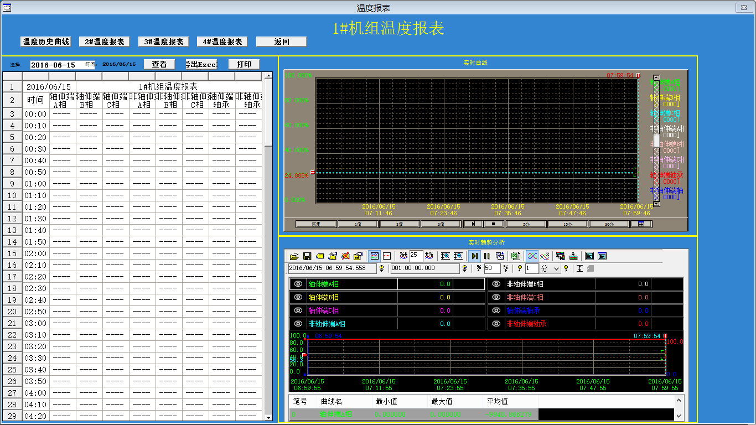Image resolution: width=756 pixels, height=425 pixels.
Task: Click the icon left of the 25 field
Action: 403,256
